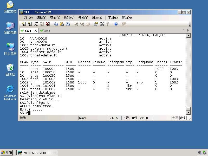Viewport: 208px width, 156px height.
Task: Click 'fddinet-default' VLAN name
Action: [46, 52]
